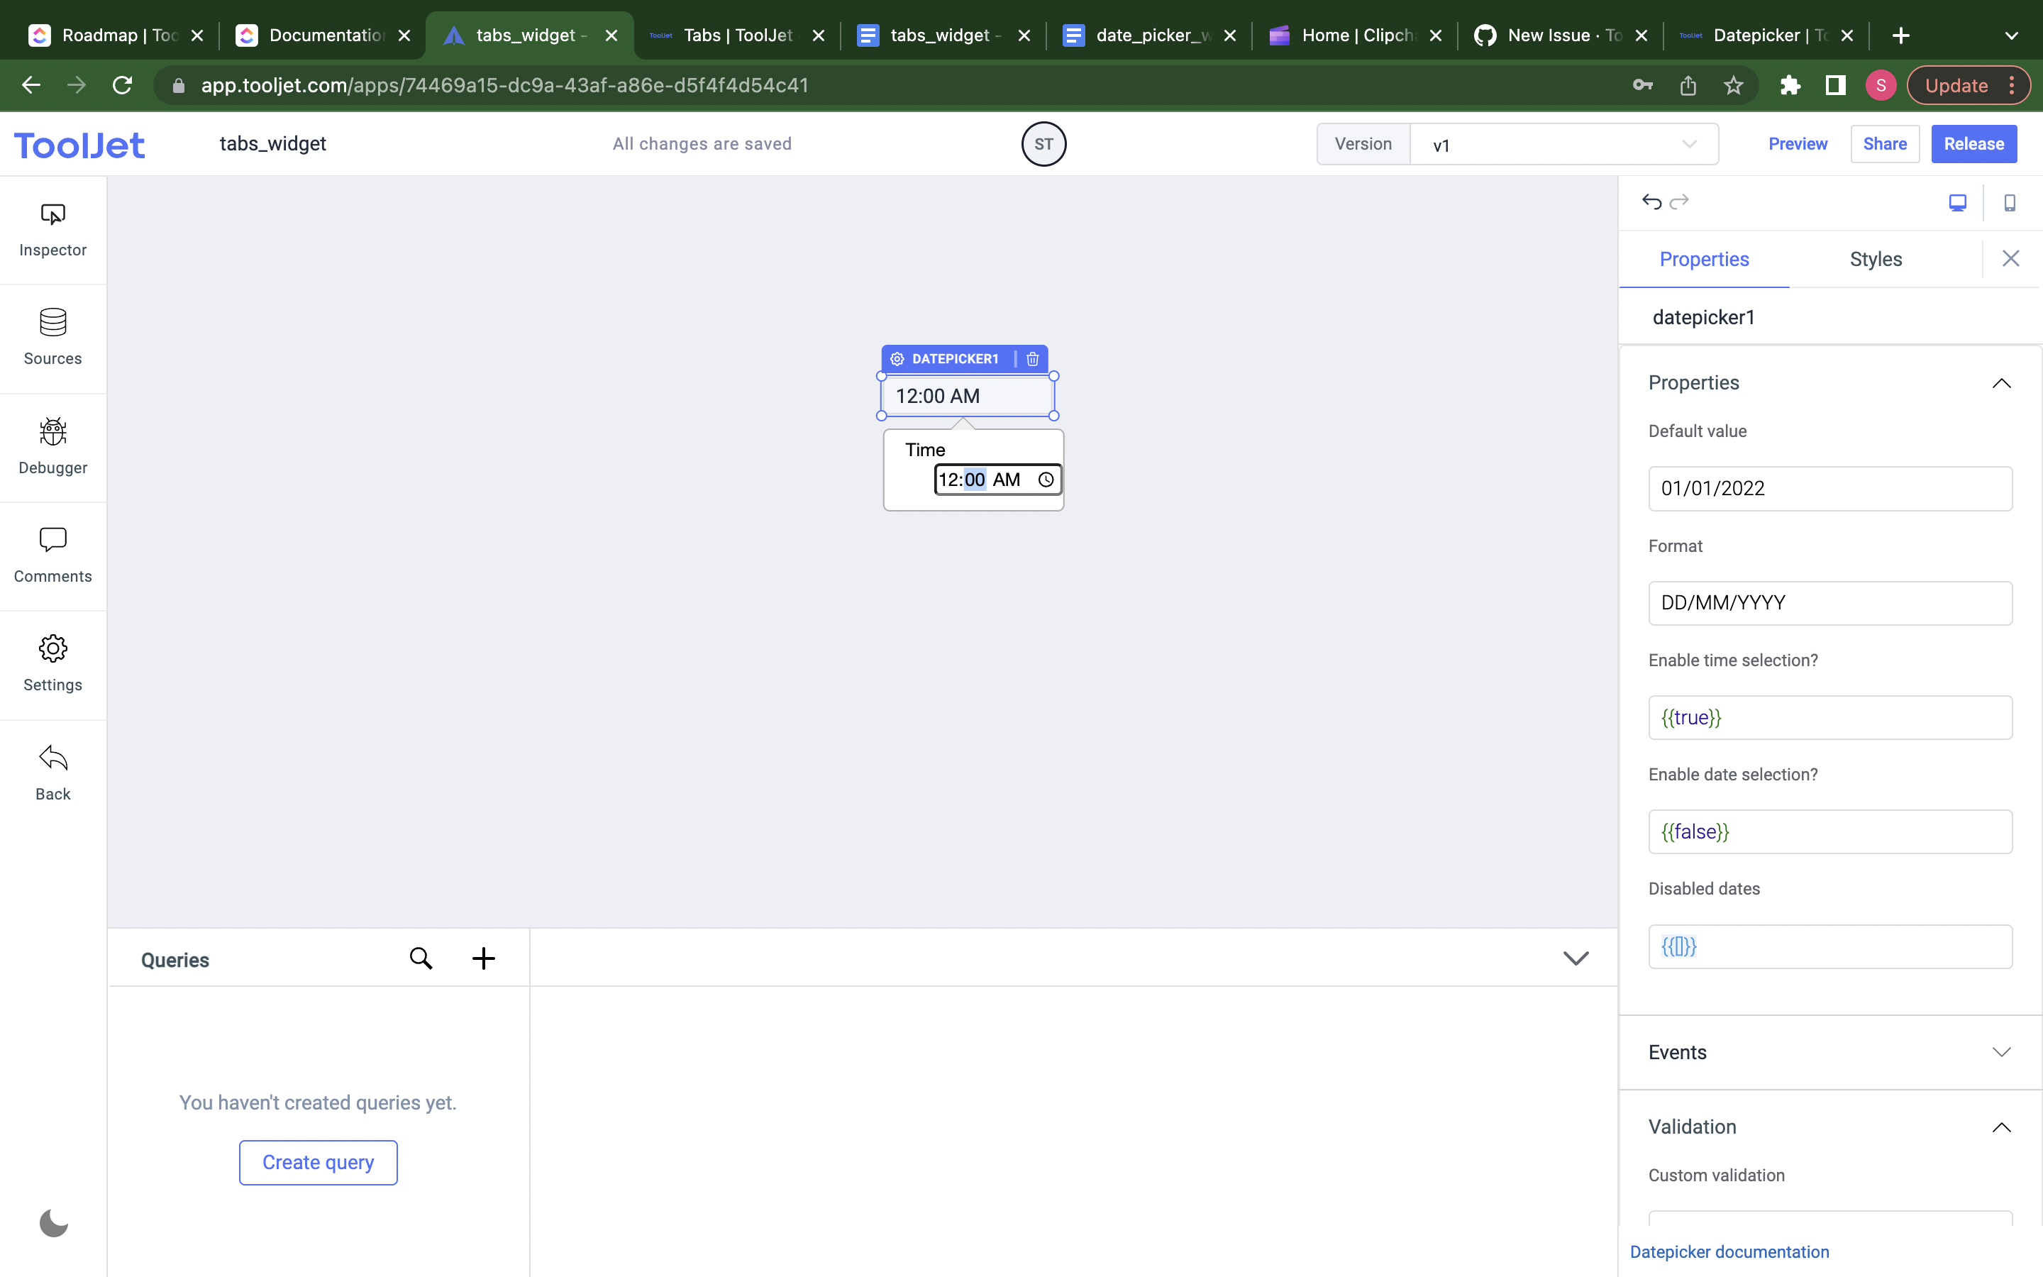Collapse the Validation section

pyautogui.click(x=2000, y=1127)
